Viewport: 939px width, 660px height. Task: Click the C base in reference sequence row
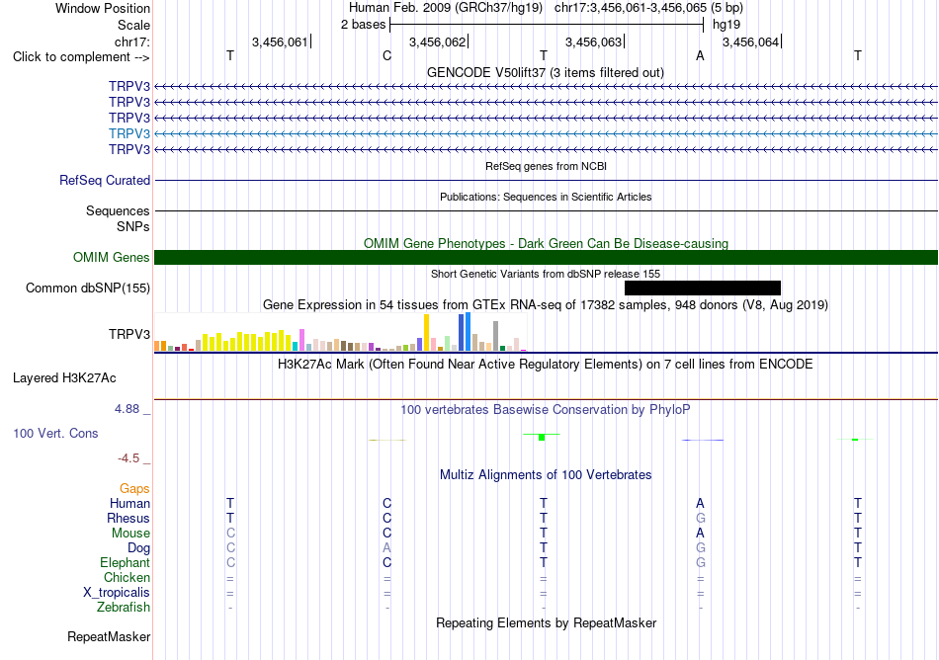pyautogui.click(x=386, y=55)
